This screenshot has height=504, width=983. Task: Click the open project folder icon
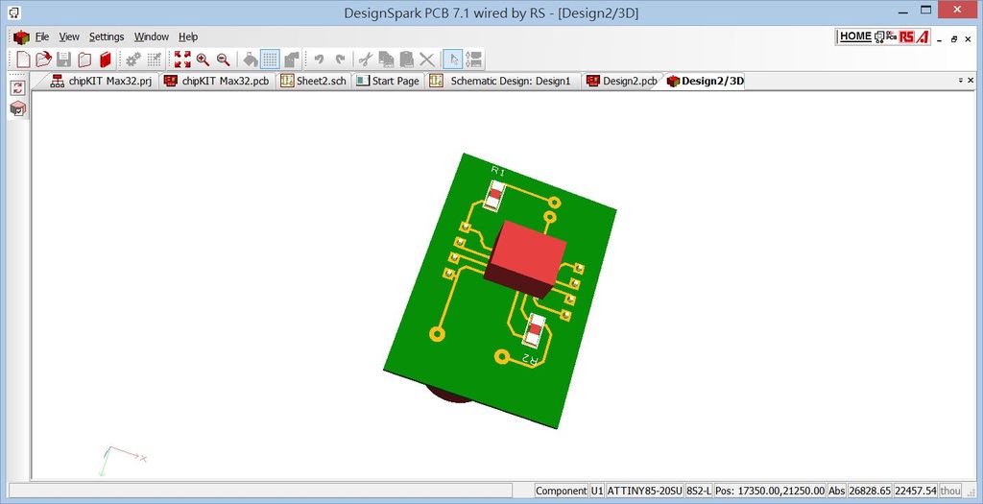coord(84,60)
